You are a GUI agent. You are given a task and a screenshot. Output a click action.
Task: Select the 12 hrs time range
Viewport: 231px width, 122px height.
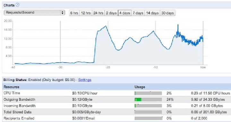[x=86, y=13]
